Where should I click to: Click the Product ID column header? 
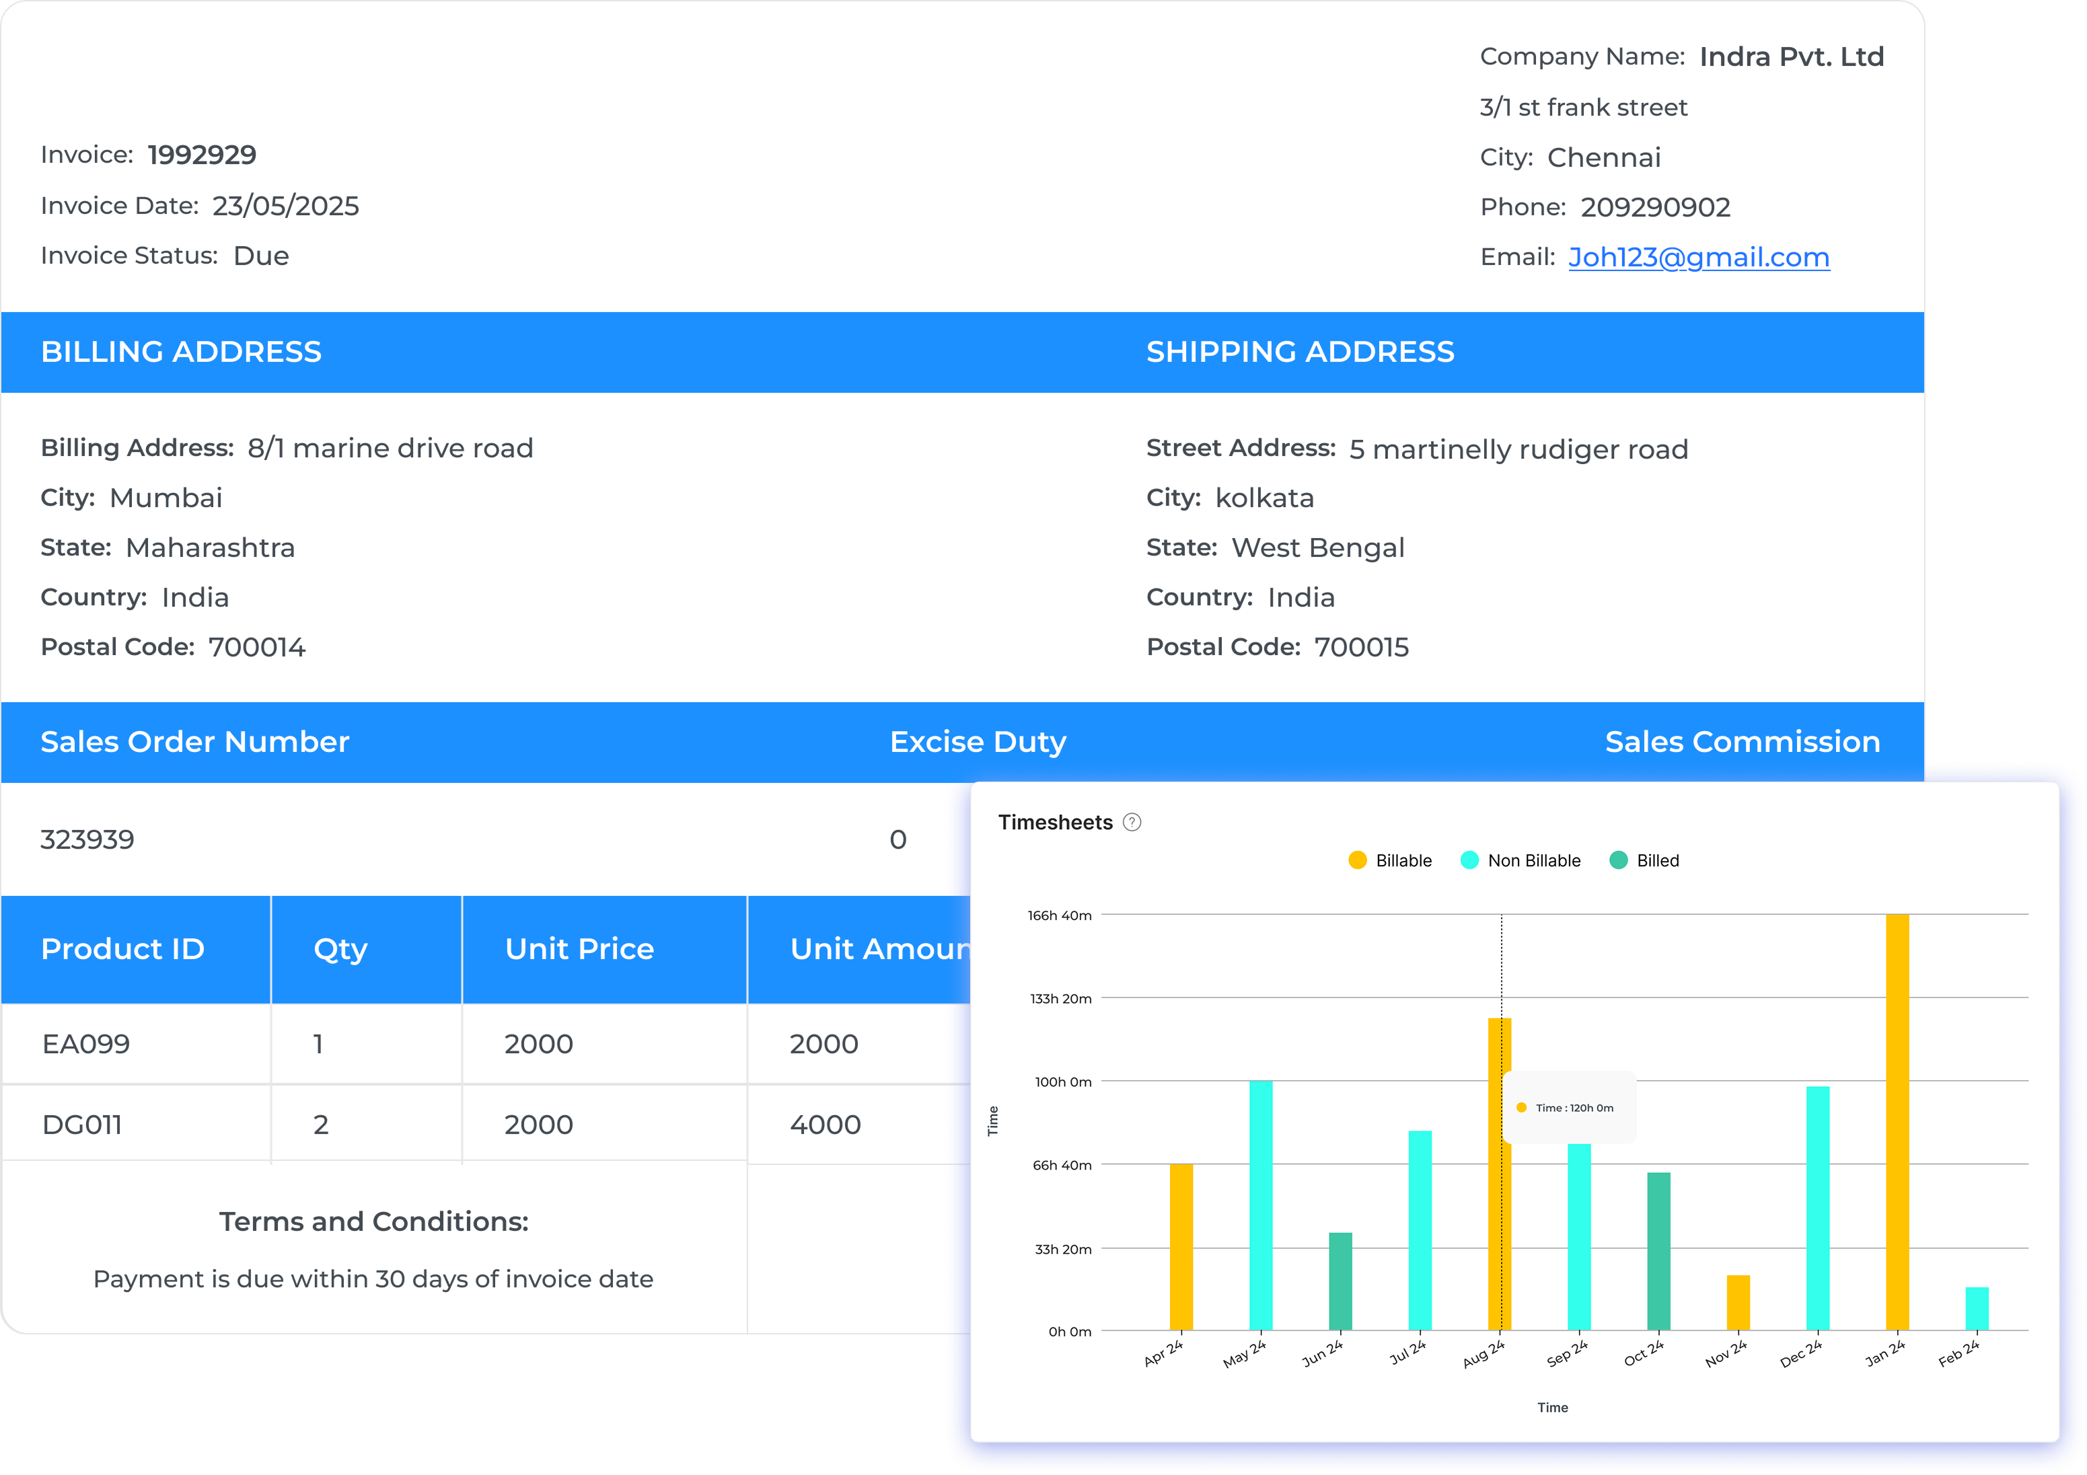135,950
